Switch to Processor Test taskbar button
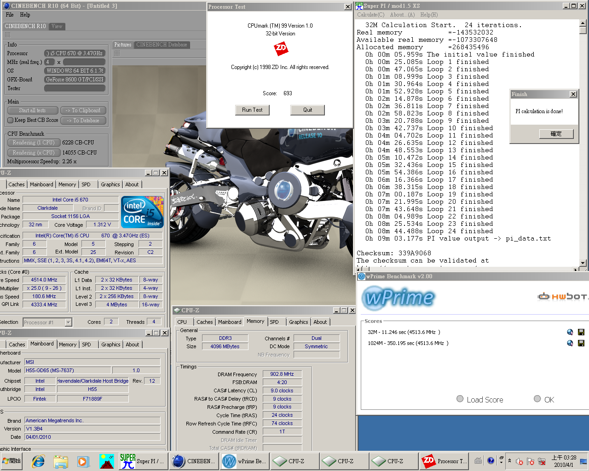 tap(445, 461)
